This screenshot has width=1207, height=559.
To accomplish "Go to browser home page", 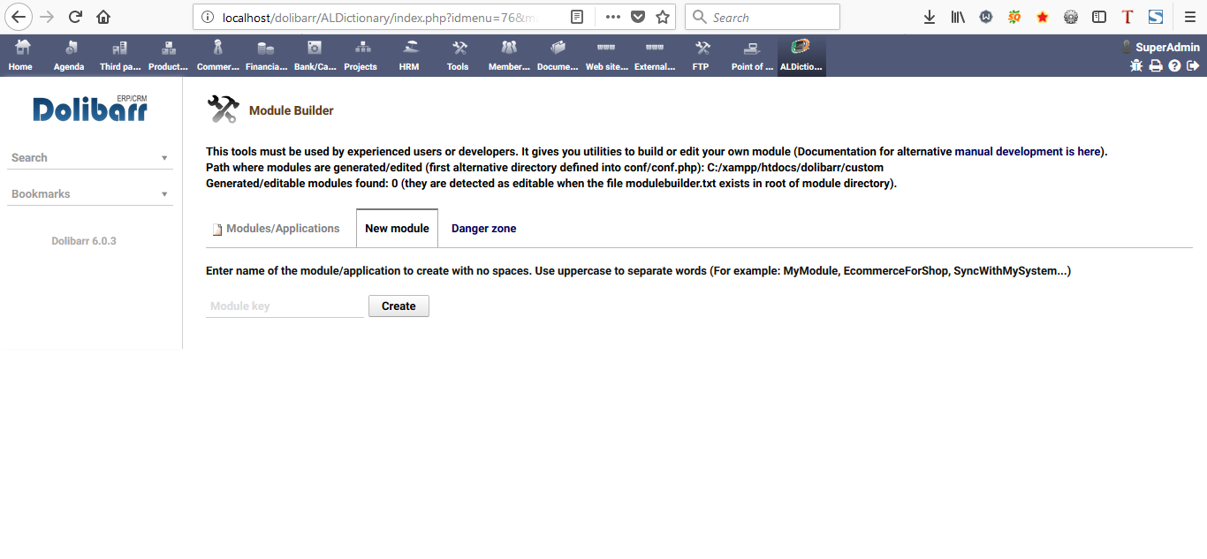I will [103, 17].
